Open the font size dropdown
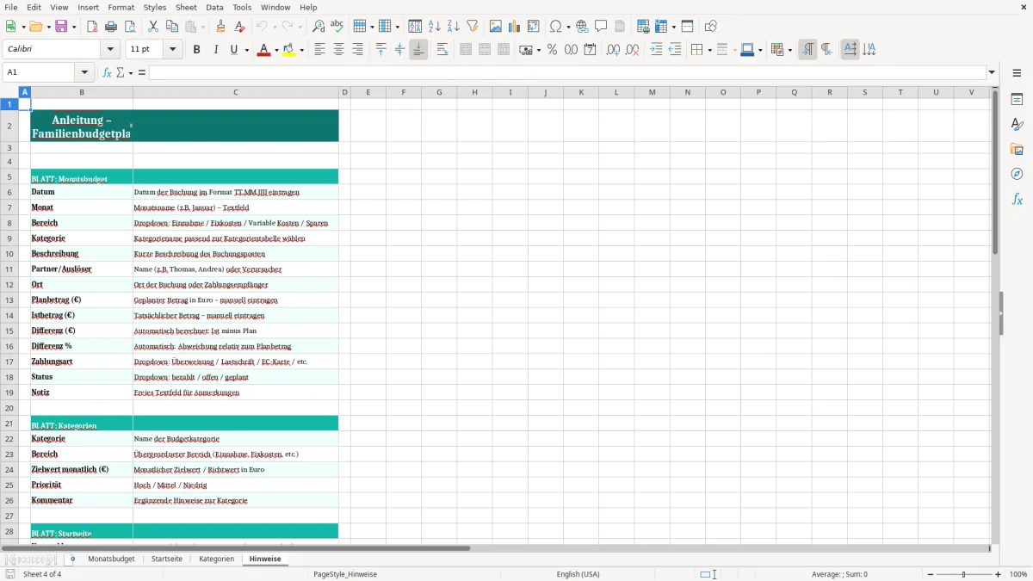The height and width of the screenshot is (581, 1033). tap(173, 50)
